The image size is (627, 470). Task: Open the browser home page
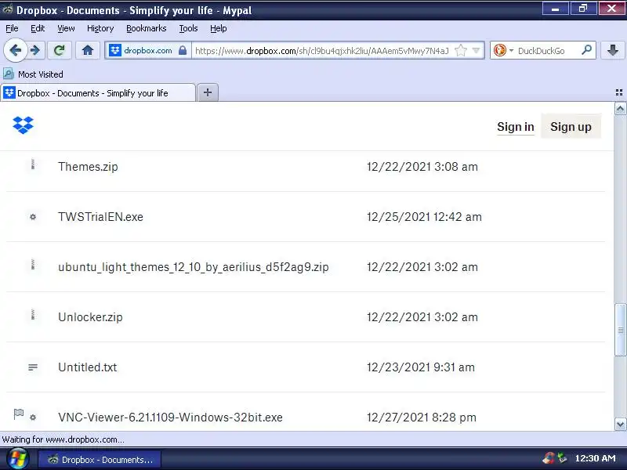coord(88,50)
